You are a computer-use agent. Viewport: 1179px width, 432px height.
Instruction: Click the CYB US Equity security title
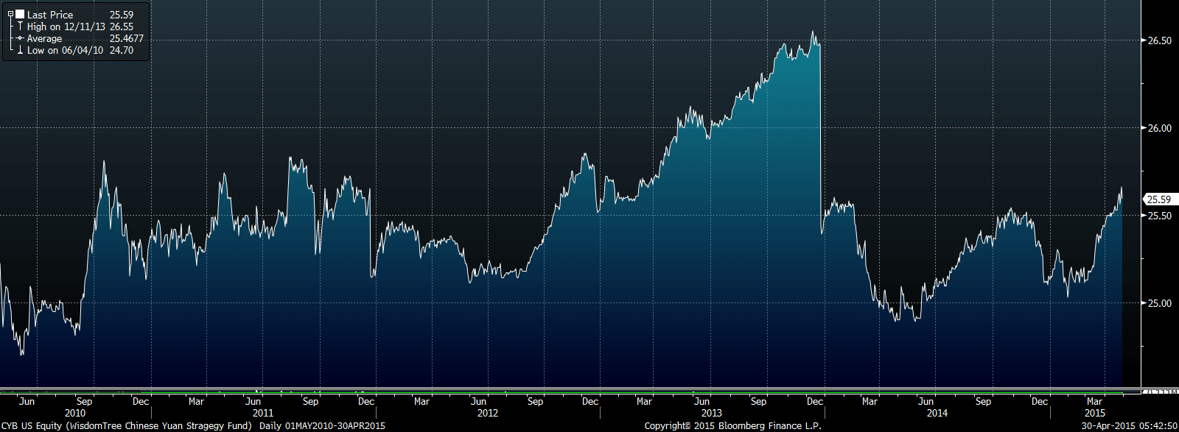tap(127, 426)
